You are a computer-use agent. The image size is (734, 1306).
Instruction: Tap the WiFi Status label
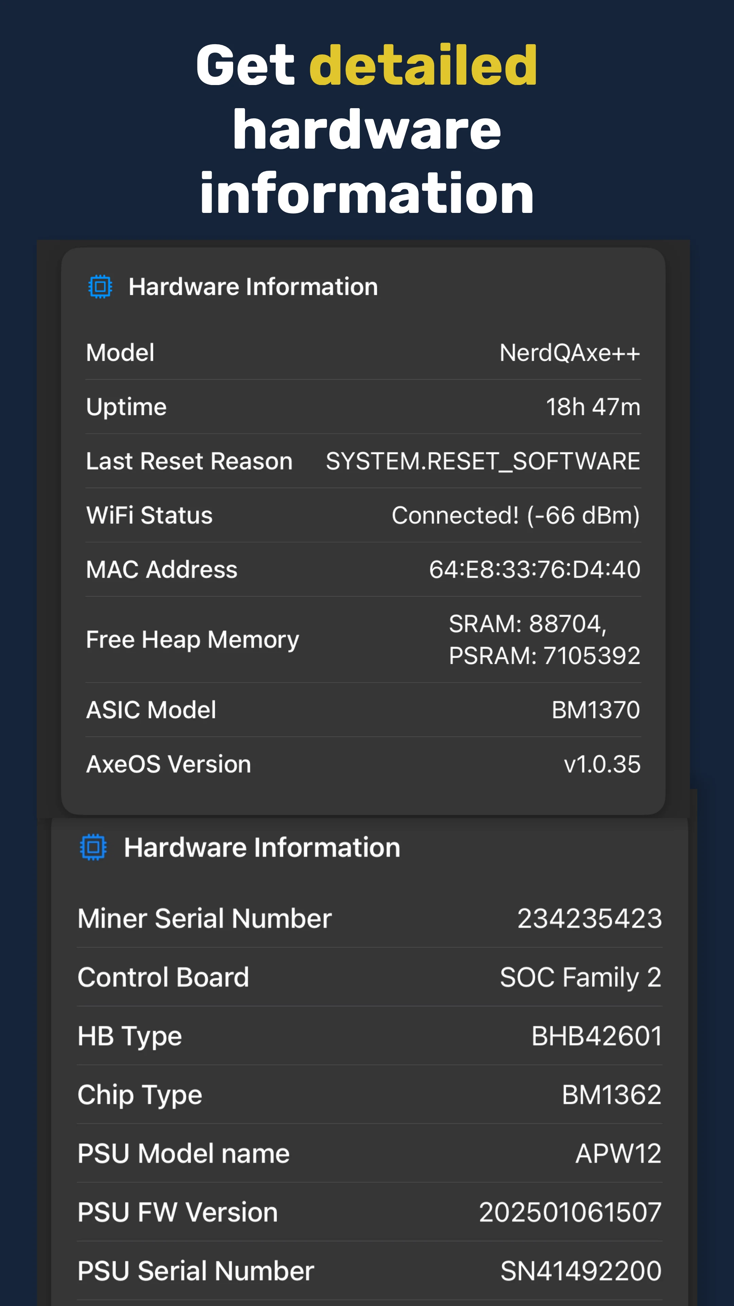click(150, 516)
